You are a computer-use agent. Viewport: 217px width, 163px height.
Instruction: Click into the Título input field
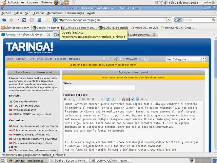[x=99, y=88]
